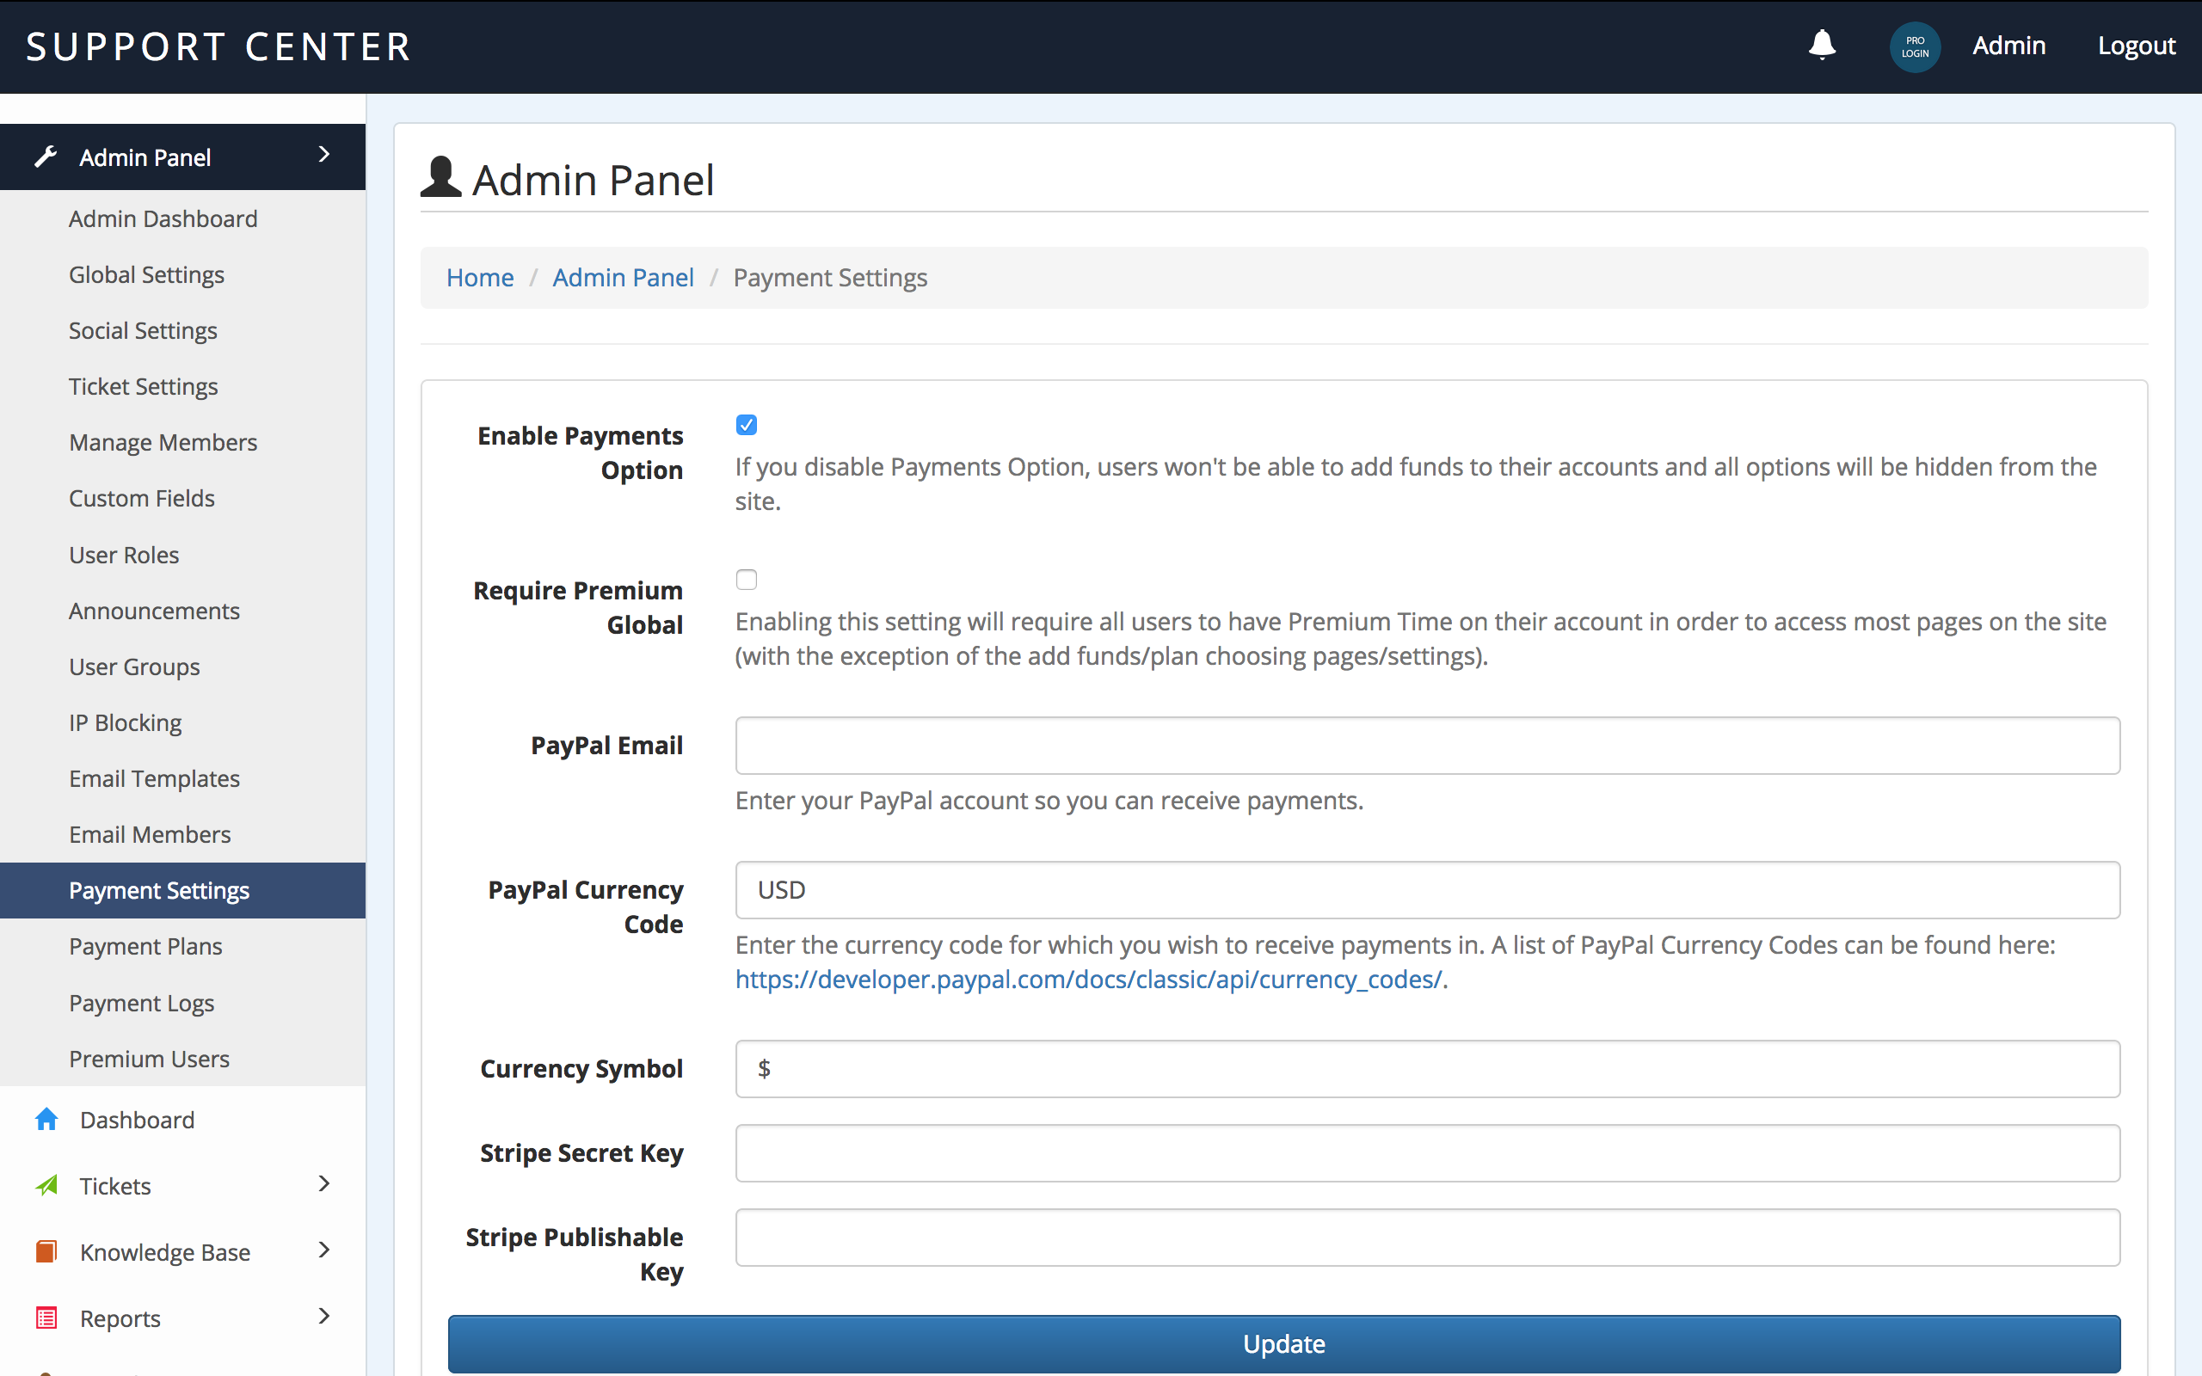
Task: Click the Pro Login avatar icon
Action: (1915, 46)
